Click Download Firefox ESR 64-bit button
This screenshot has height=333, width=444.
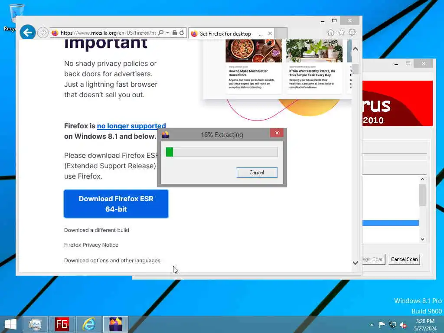click(116, 204)
